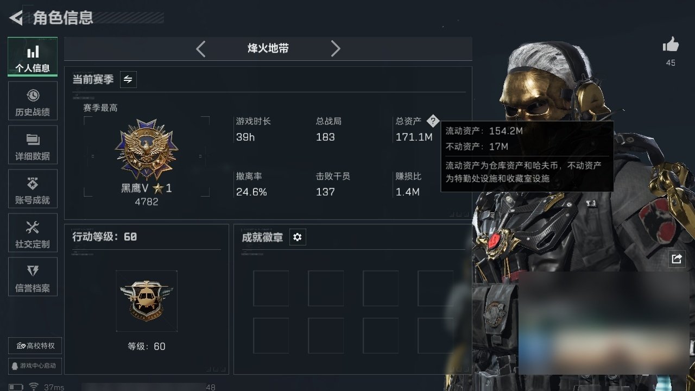Toggle season switch icon beside 当前赛季

pyautogui.click(x=128, y=79)
